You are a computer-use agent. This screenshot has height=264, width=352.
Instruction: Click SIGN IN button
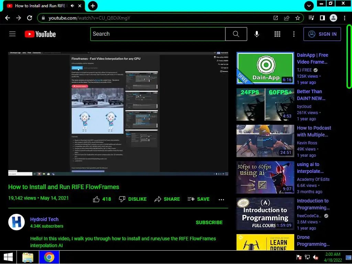(322, 34)
